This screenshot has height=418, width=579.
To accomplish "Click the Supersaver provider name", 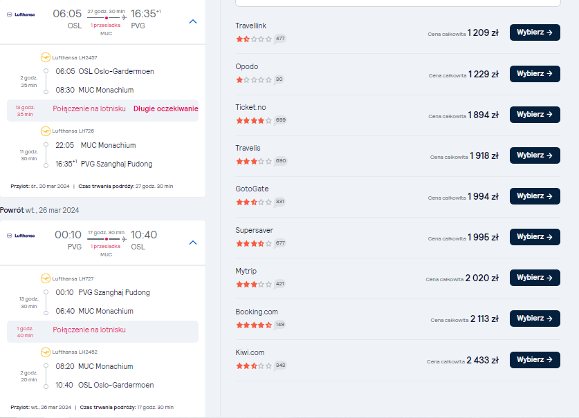I will (254, 230).
